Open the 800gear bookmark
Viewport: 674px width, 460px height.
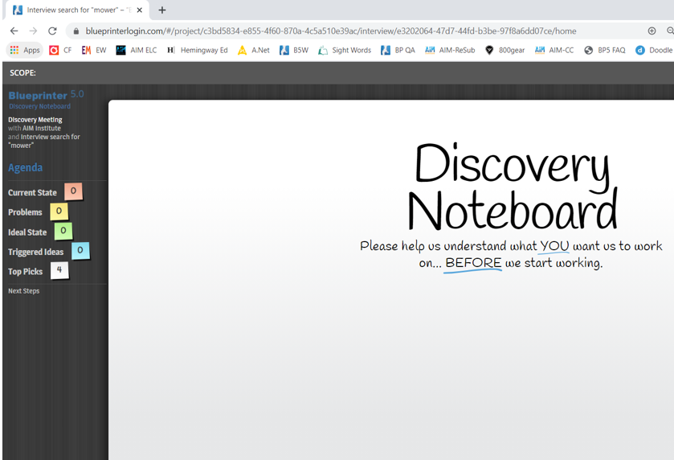pos(504,50)
